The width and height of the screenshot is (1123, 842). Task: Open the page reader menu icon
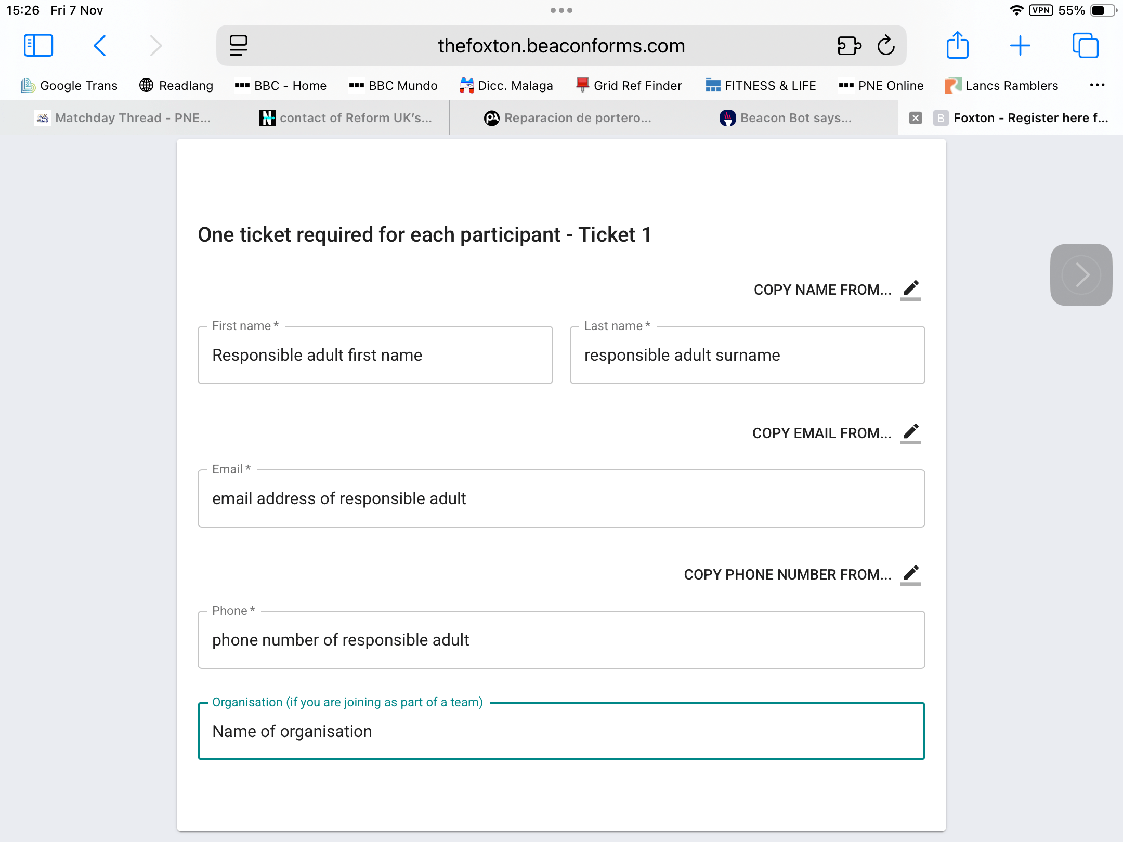point(239,46)
